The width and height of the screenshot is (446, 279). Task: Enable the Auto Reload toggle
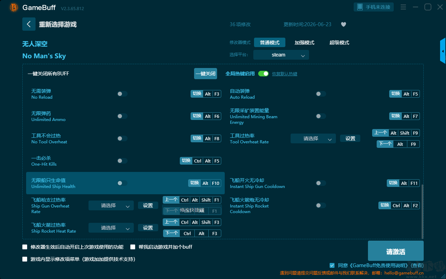point(321,94)
